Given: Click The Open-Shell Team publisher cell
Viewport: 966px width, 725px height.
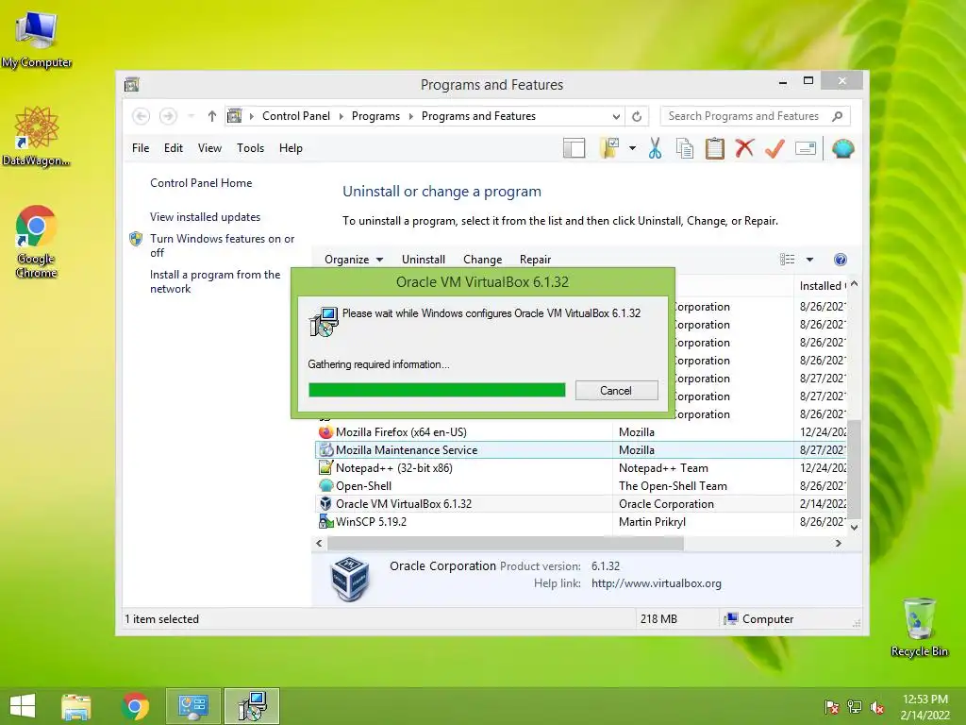Looking at the screenshot, I should click(673, 486).
